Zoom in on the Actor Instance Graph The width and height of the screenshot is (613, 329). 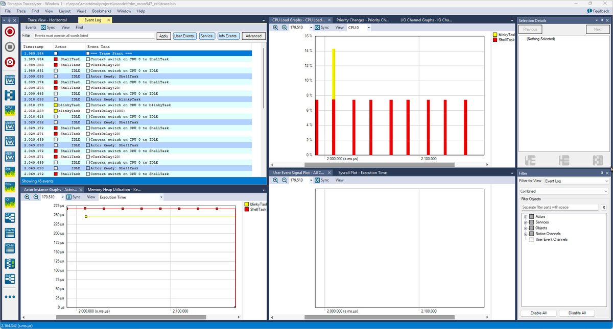[x=27, y=197]
